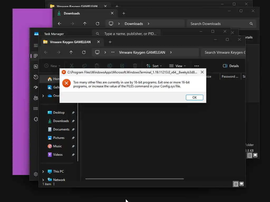The image size is (270, 202).
Task: Click the Copy icon in toolbar
Action: [84, 66]
